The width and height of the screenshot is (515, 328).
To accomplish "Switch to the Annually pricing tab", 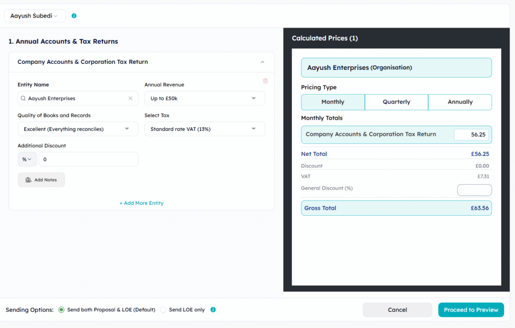I will (460, 102).
